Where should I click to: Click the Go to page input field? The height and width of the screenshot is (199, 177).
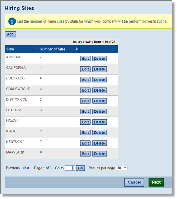70,168
